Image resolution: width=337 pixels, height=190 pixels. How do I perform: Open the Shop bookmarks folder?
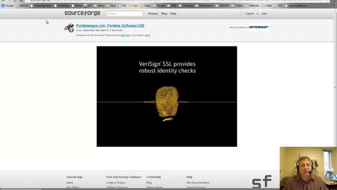point(111,6)
